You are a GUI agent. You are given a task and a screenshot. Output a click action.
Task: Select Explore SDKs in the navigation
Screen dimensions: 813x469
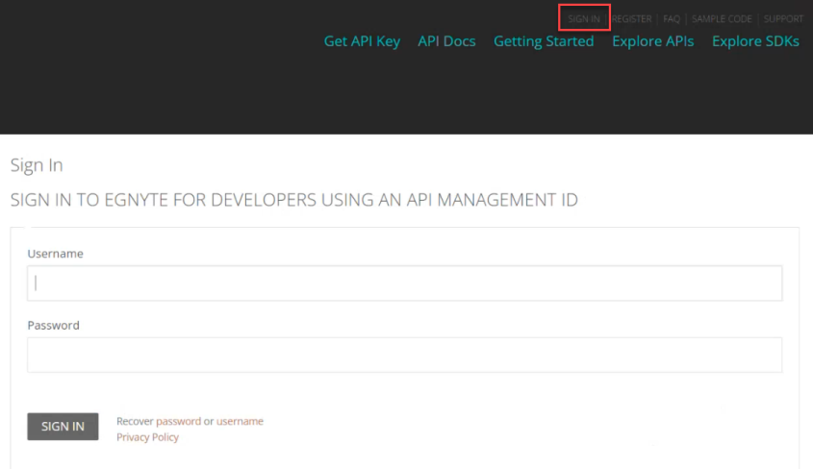(755, 41)
